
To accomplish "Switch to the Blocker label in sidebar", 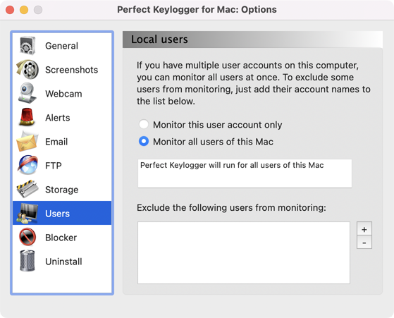I will click(61, 238).
